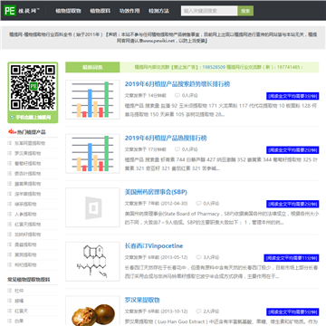Click comment bubble icon of 罗汉果提取物 article

[x=198, y=312]
